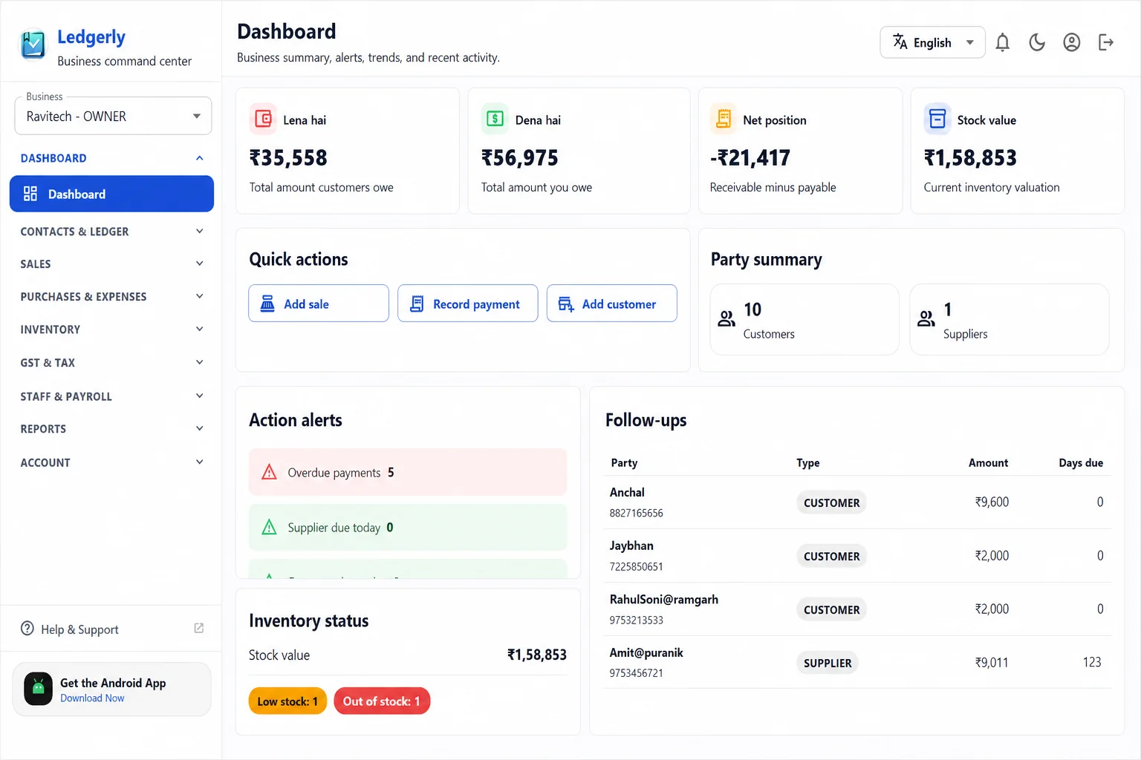Click the Lena hai wallet icon
Viewport: 1141px width, 760px height.
(263, 119)
